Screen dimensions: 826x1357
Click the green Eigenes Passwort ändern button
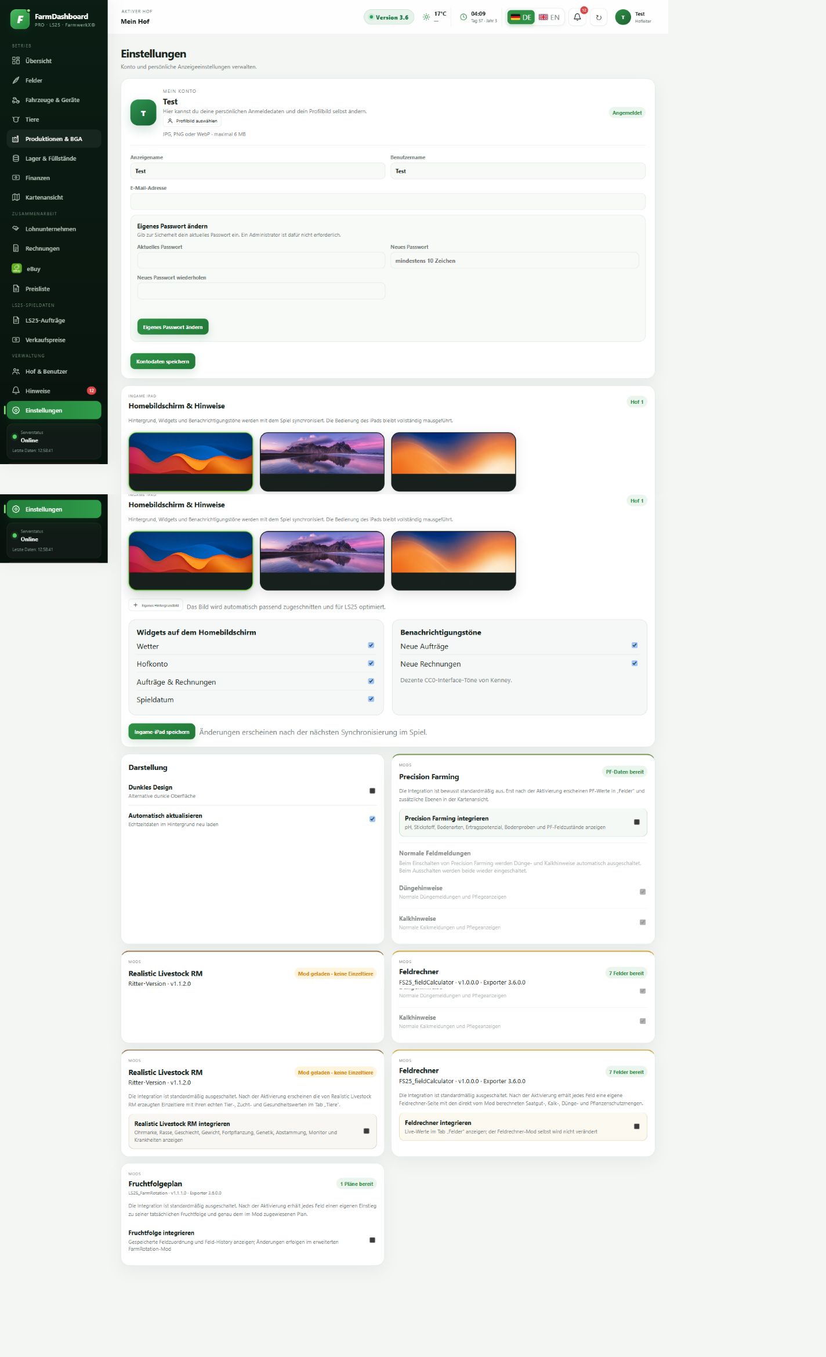click(x=173, y=327)
